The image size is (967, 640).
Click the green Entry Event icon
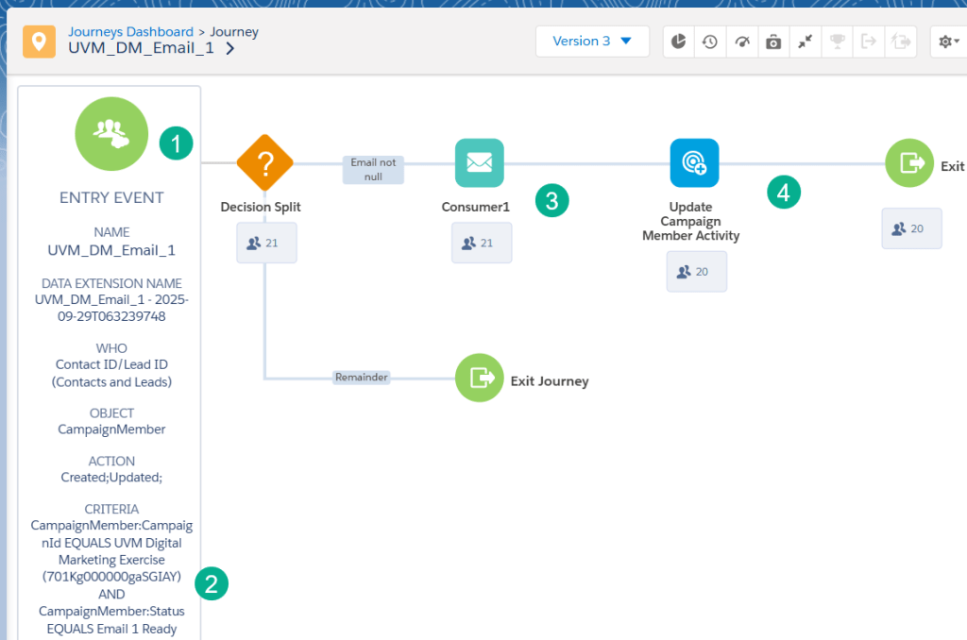click(111, 134)
